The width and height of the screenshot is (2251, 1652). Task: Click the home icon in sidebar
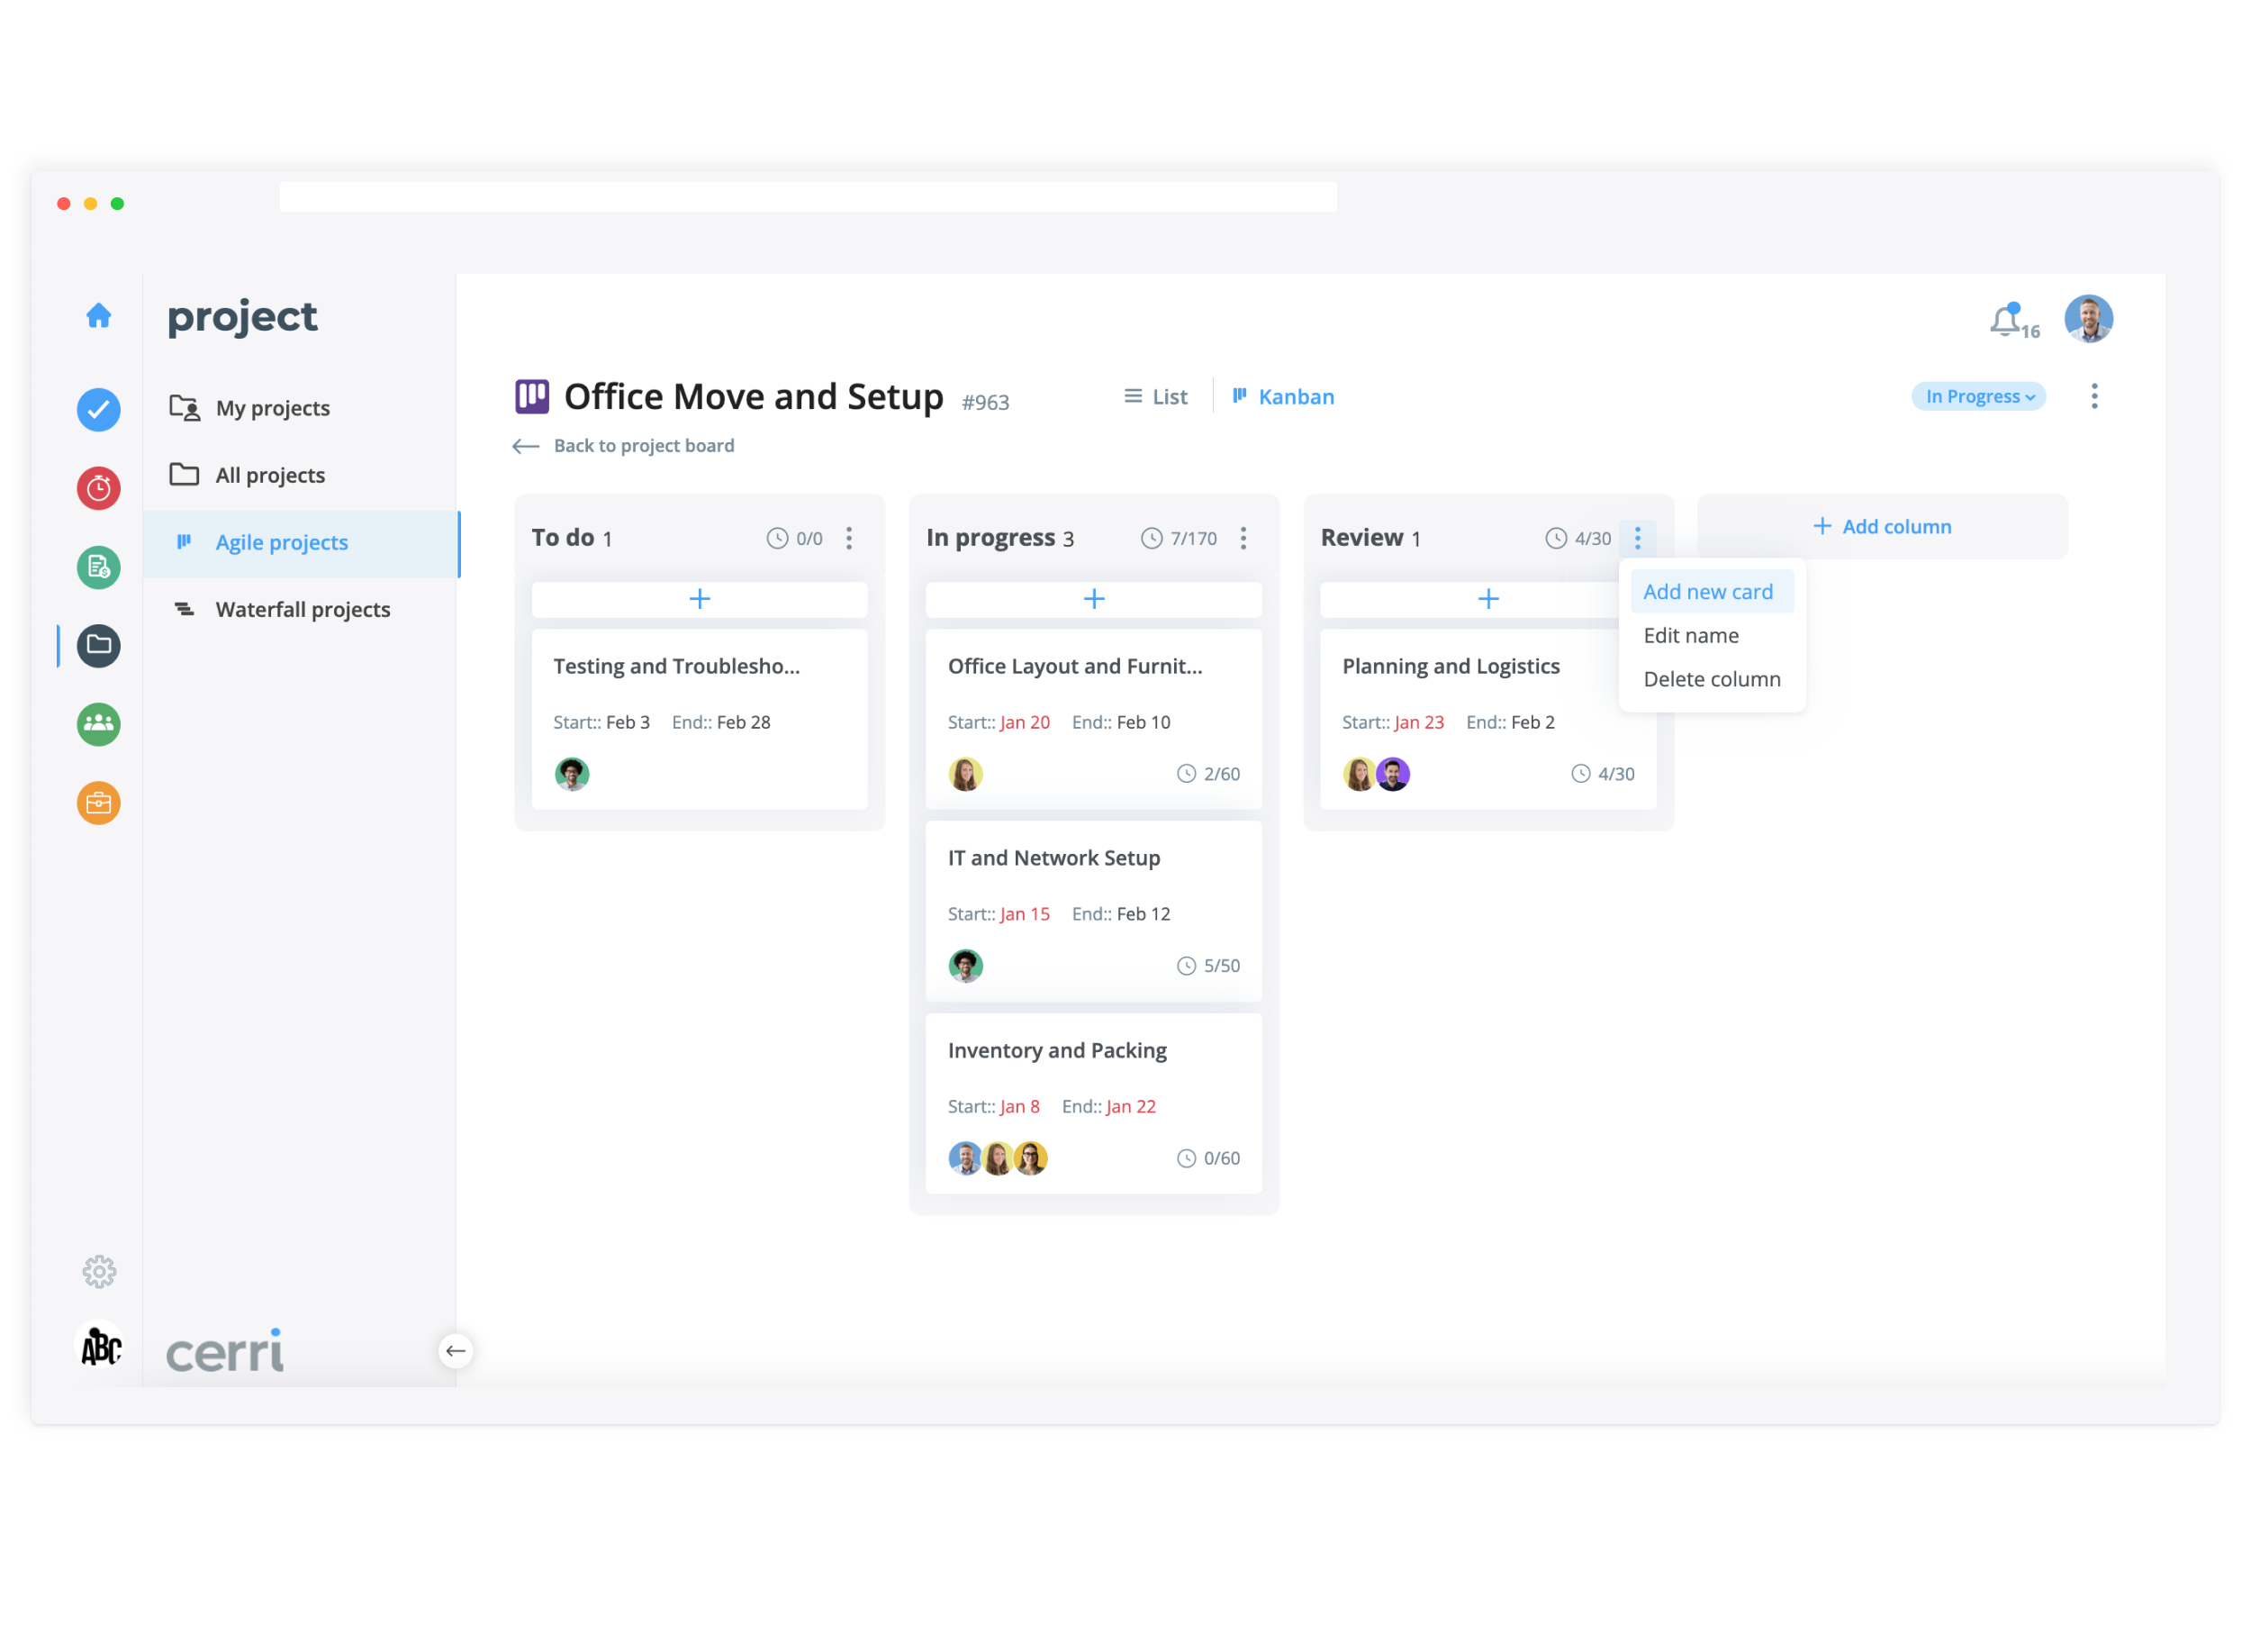[98, 316]
